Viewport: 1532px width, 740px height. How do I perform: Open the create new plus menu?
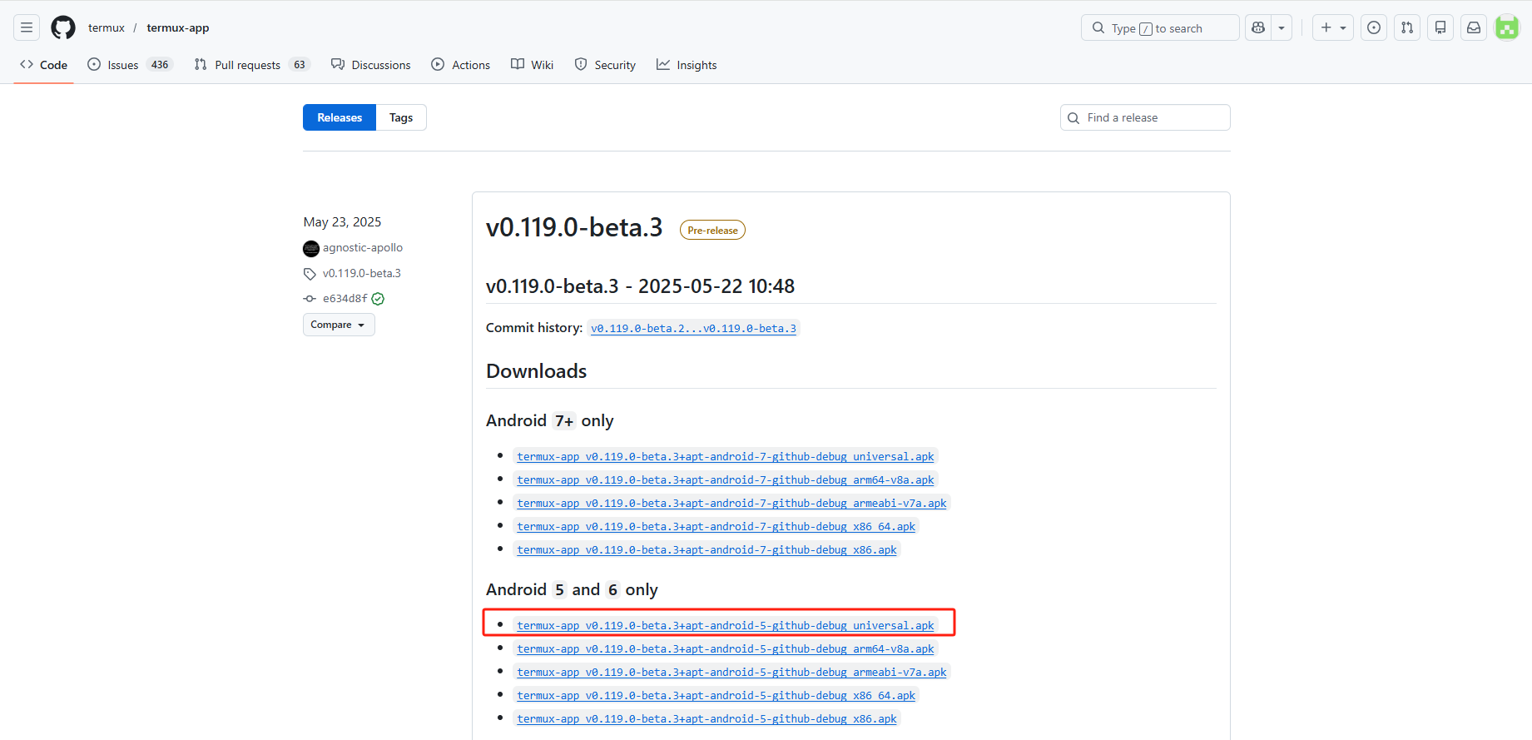[1333, 27]
